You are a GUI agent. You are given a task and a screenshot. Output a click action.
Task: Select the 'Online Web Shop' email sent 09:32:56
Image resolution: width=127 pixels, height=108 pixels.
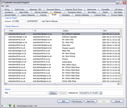click(x=62, y=81)
